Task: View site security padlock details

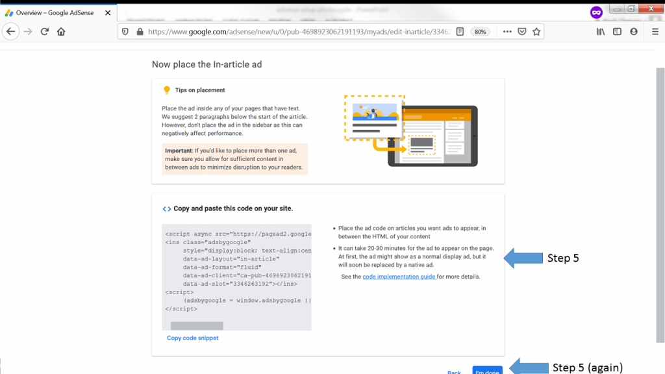Action: (x=140, y=31)
